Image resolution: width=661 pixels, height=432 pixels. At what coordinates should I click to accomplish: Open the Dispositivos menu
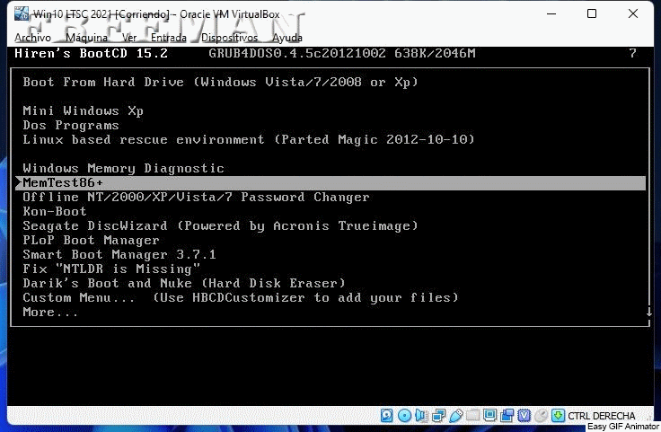click(229, 38)
